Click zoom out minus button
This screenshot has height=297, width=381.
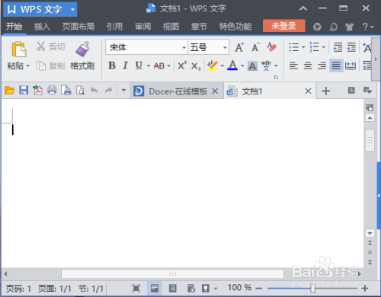(x=259, y=289)
